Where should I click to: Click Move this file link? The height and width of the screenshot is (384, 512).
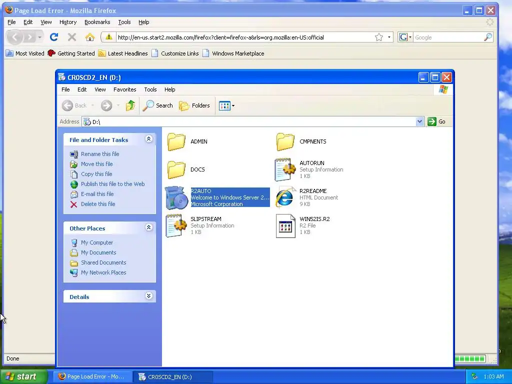(96, 164)
